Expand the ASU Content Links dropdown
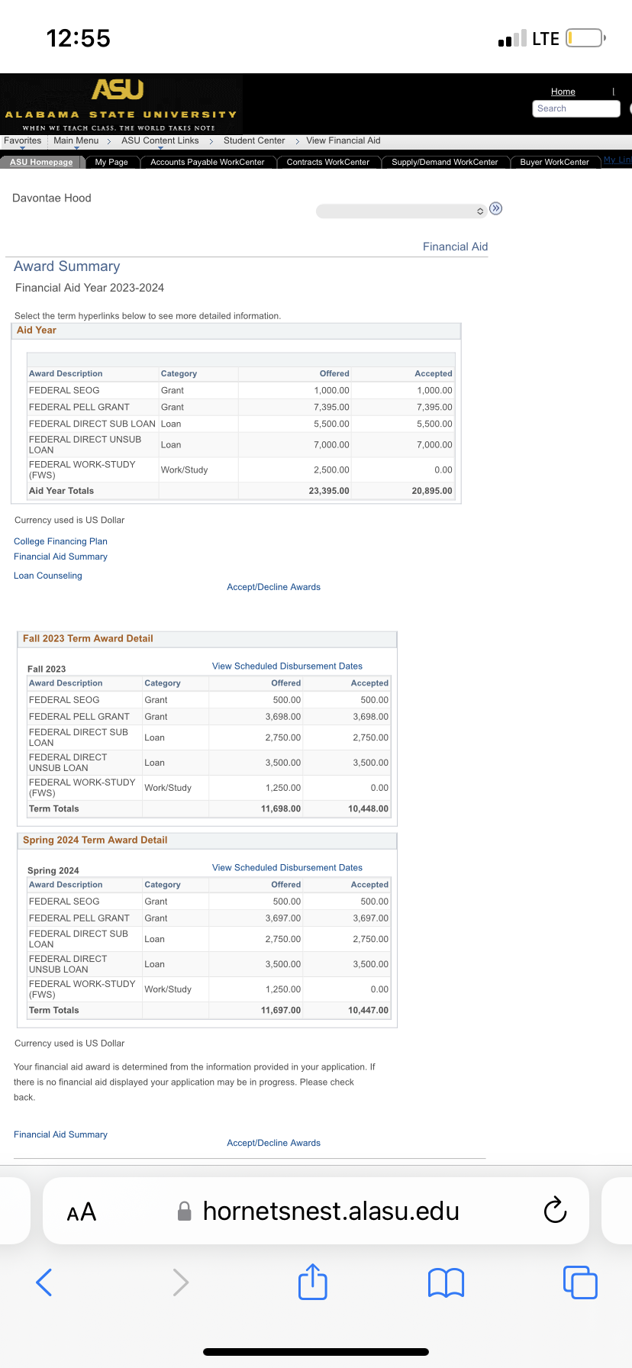This screenshot has height=1368, width=632. pos(160,140)
